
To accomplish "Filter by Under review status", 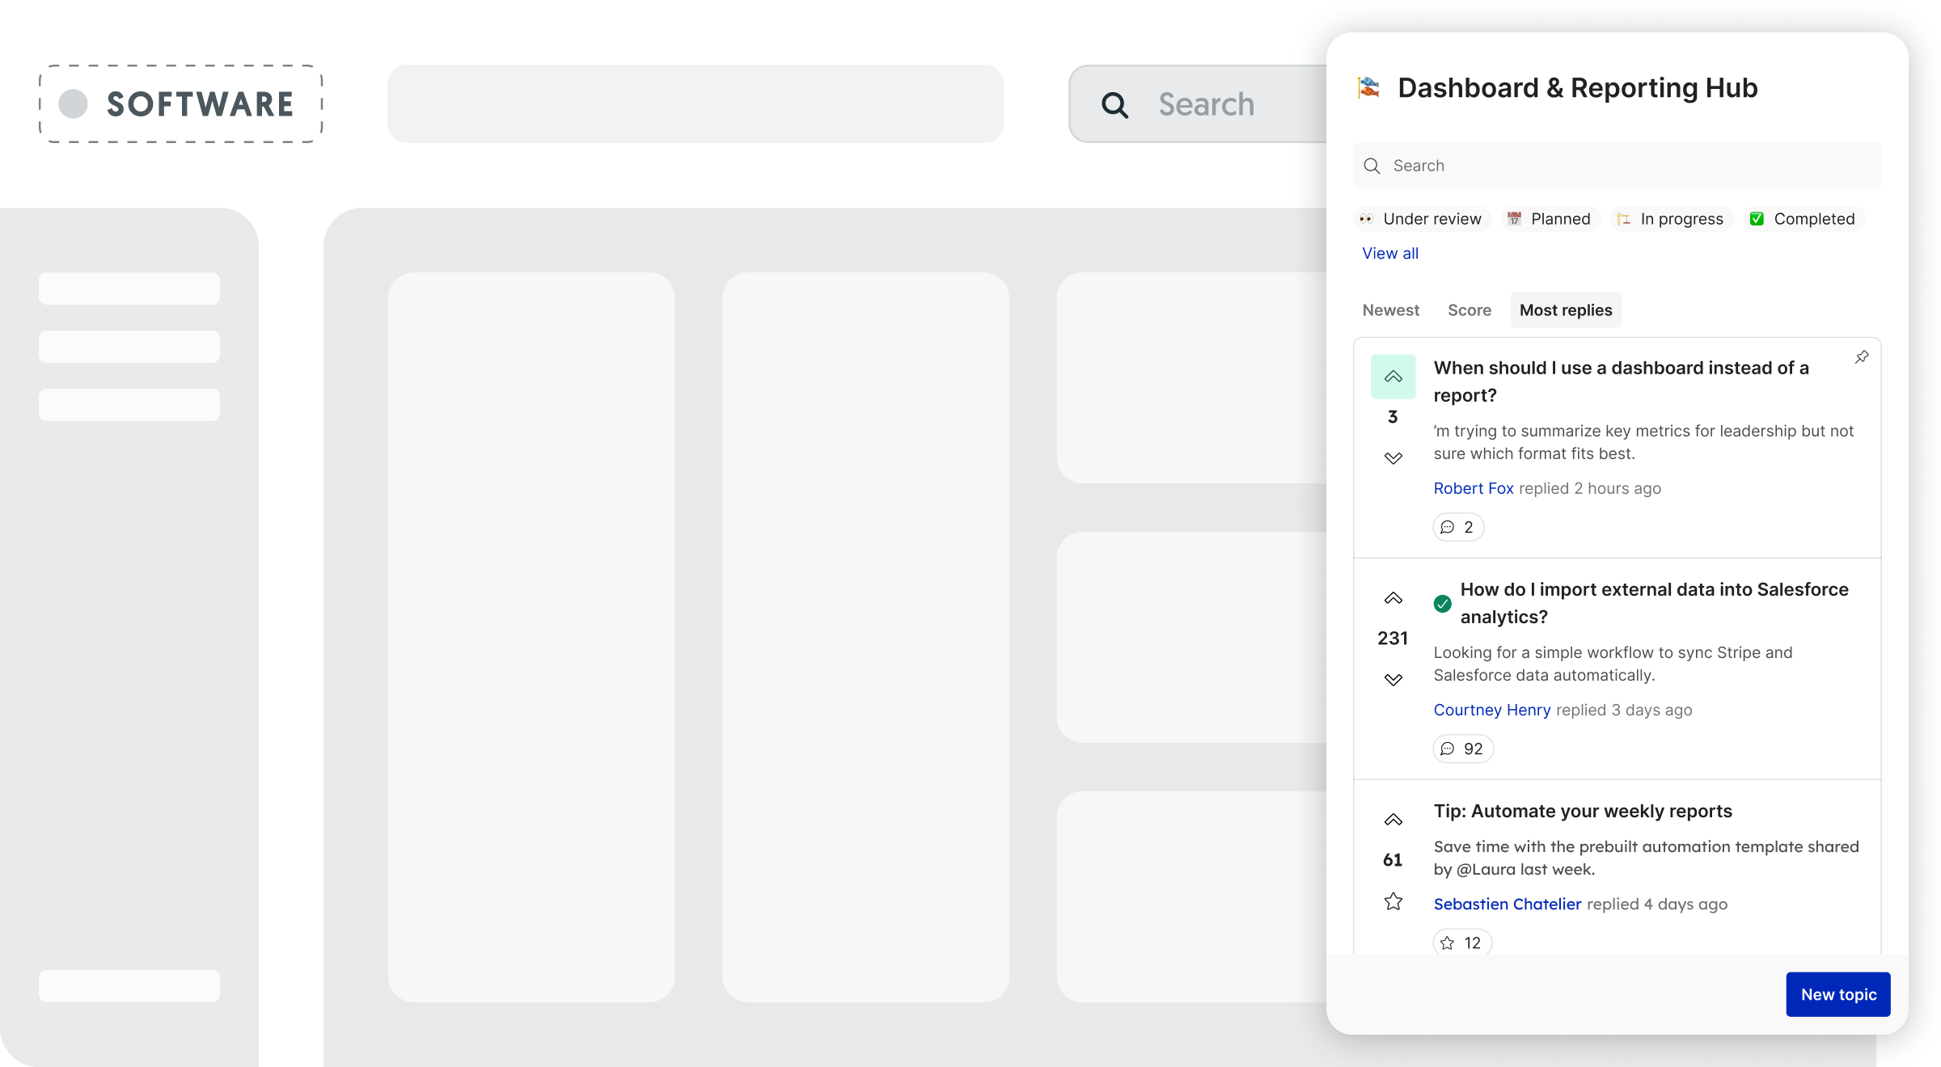I will (x=1421, y=219).
